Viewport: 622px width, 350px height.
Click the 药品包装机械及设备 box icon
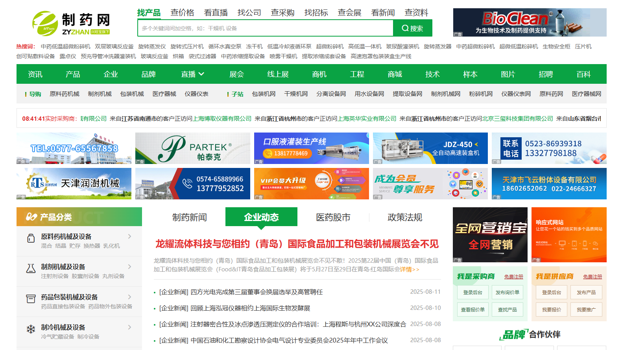point(31,299)
